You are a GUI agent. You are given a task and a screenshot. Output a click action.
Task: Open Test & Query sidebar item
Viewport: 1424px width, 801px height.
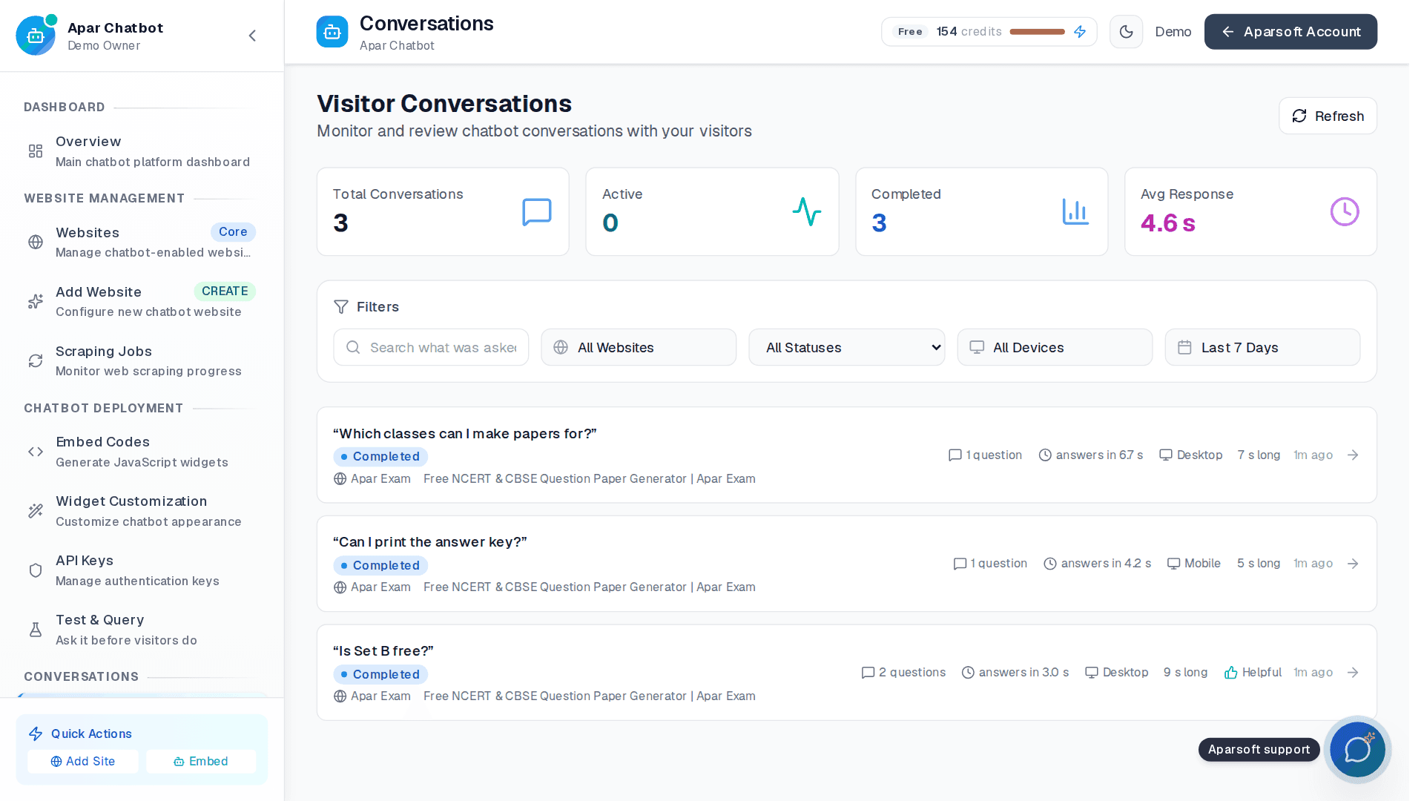point(142,630)
